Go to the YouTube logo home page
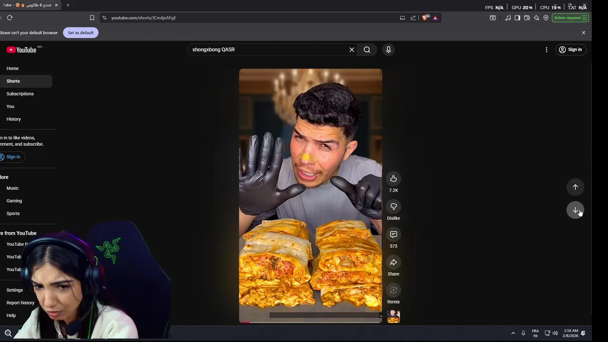This screenshot has width=608, height=342. [x=22, y=50]
